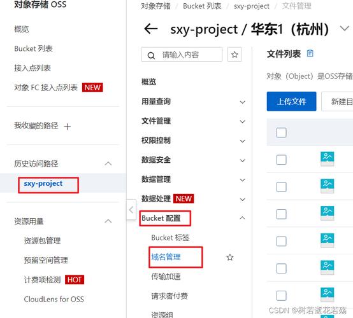The image size is (353, 318).
Task: Click the first image file thumbnail icon
Action: [327, 159]
